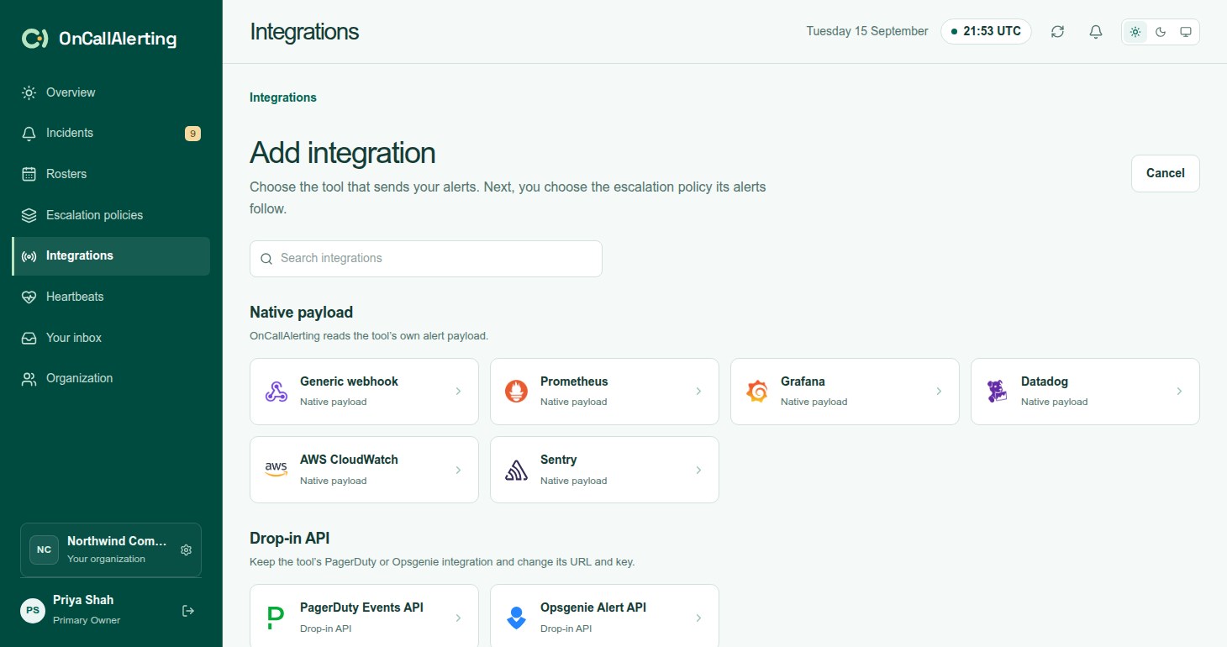This screenshot has height=647, width=1227.
Task: Click the Priya Shah user name
Action: coord(83,600)
